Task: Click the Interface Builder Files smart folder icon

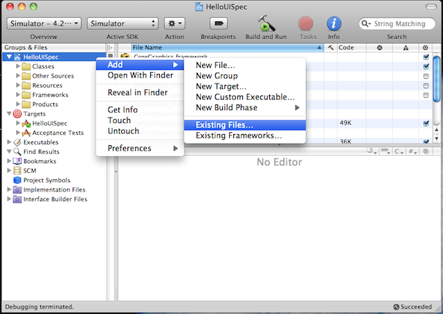Action: 17,199
